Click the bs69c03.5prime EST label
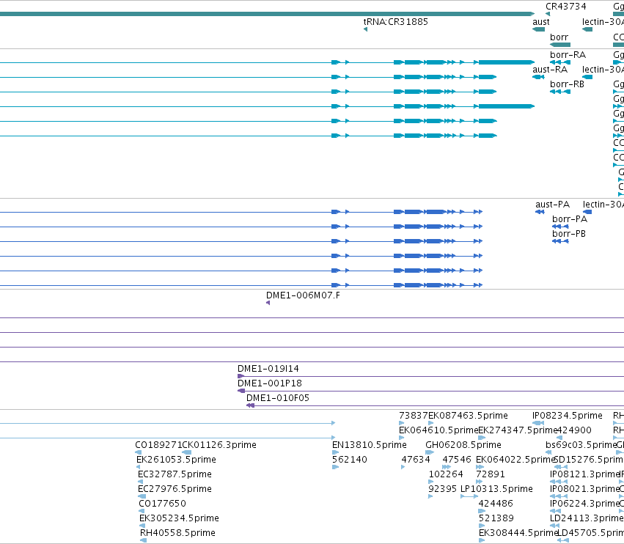The width and height of the screenshot is (624, 544). coord(581,444)
